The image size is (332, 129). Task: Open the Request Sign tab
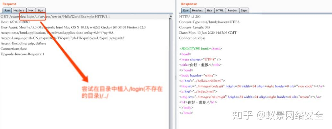coord(40,10)
